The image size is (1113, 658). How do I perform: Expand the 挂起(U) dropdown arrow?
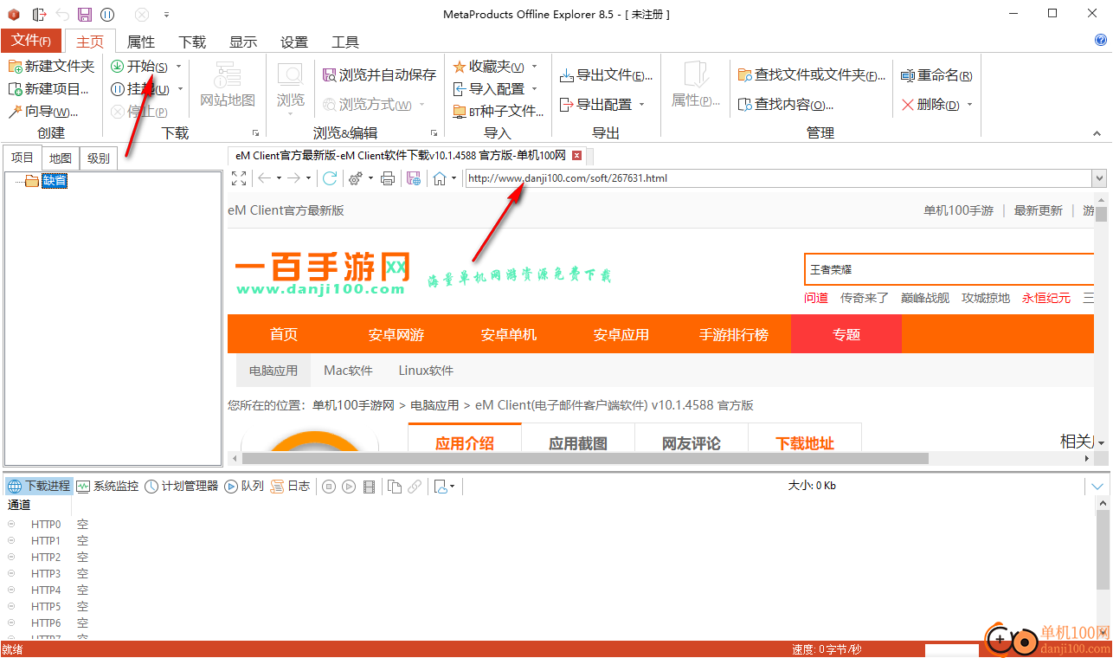coord(180,89)
